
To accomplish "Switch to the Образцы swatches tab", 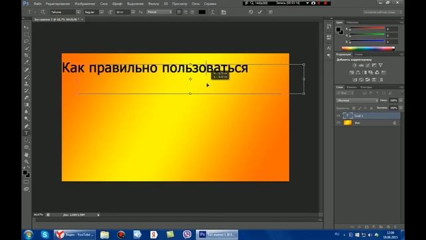I will coord(352,22).
